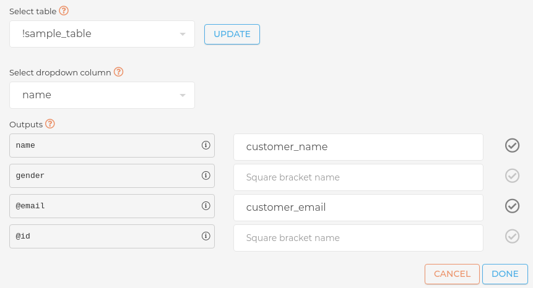Open the !sample_table dropdown
The image size is (533, 288).
coord(102,34)
